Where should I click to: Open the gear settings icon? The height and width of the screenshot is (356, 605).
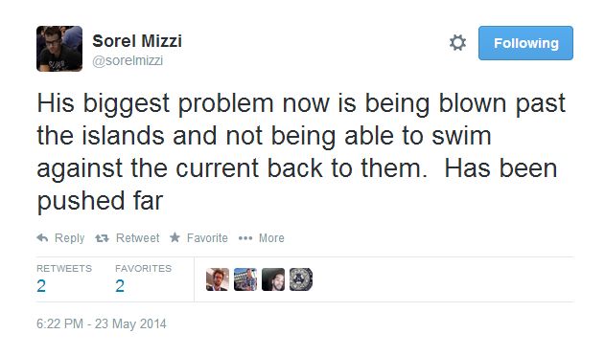tap(457, 43)
